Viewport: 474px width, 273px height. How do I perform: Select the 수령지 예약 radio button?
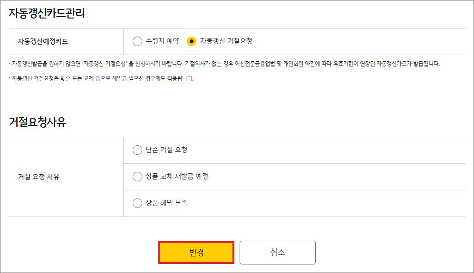point(137,41)
